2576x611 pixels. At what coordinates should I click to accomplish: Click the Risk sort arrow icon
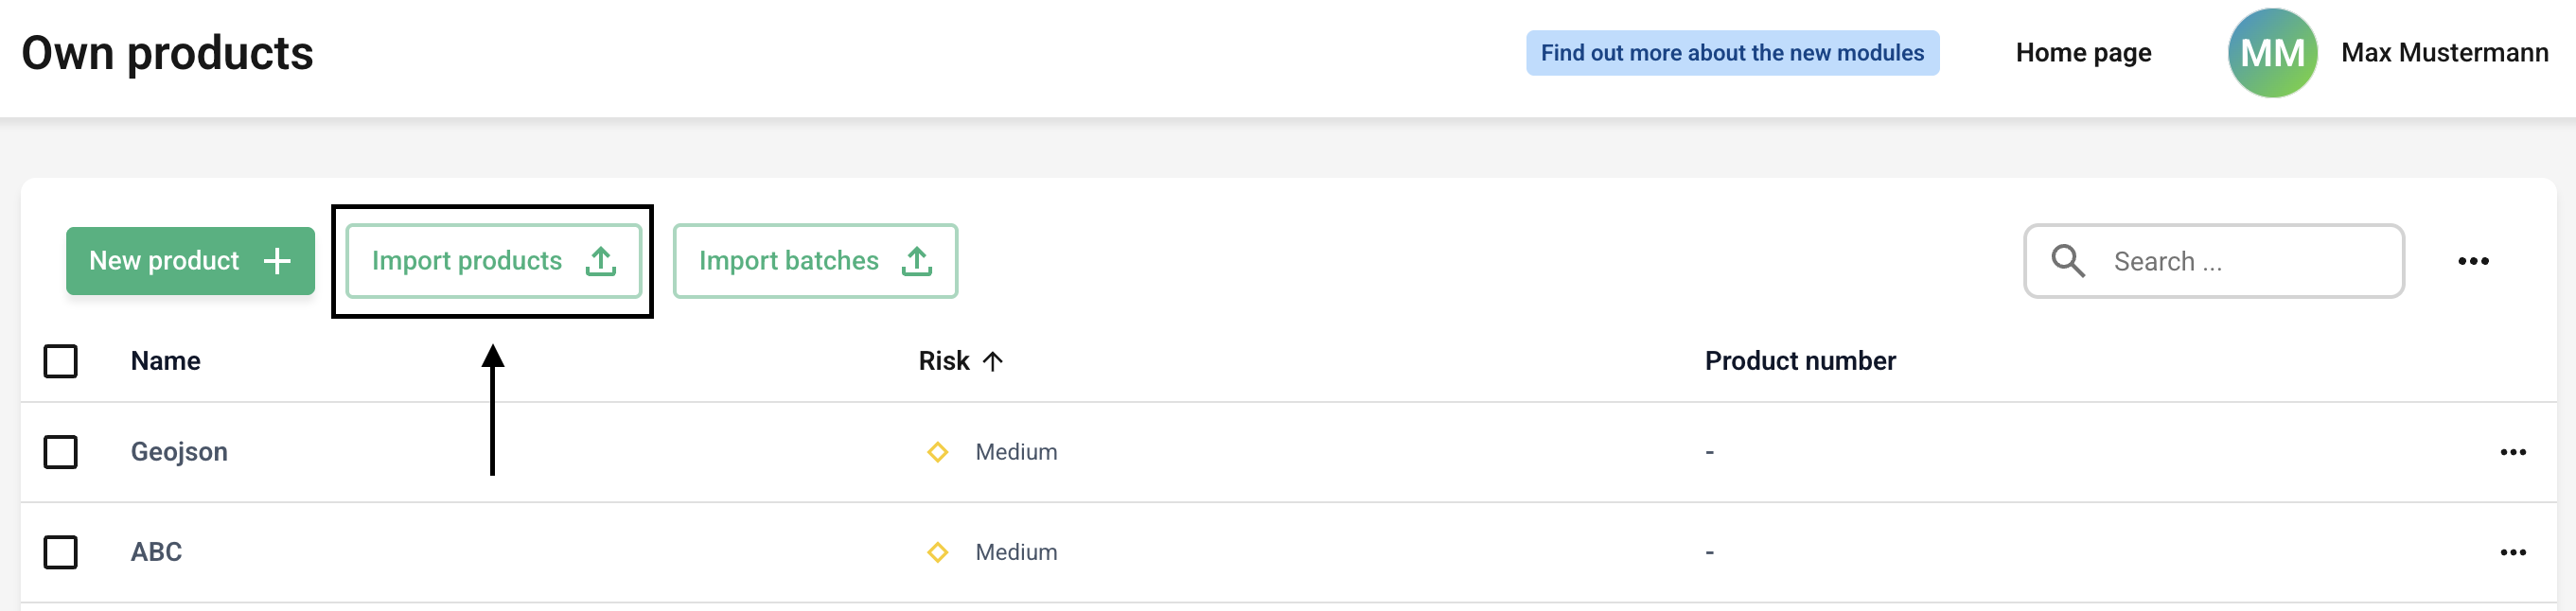[992, 361]
